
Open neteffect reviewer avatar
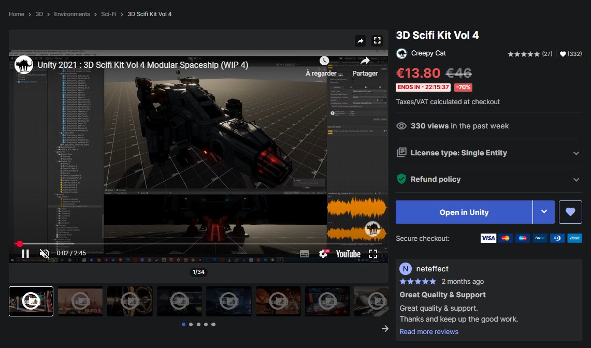(406, 269)
